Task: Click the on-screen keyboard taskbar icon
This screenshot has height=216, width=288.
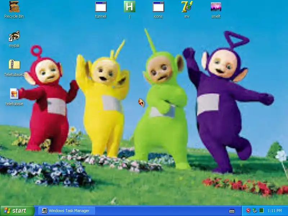Action: (x=232, y=211)
